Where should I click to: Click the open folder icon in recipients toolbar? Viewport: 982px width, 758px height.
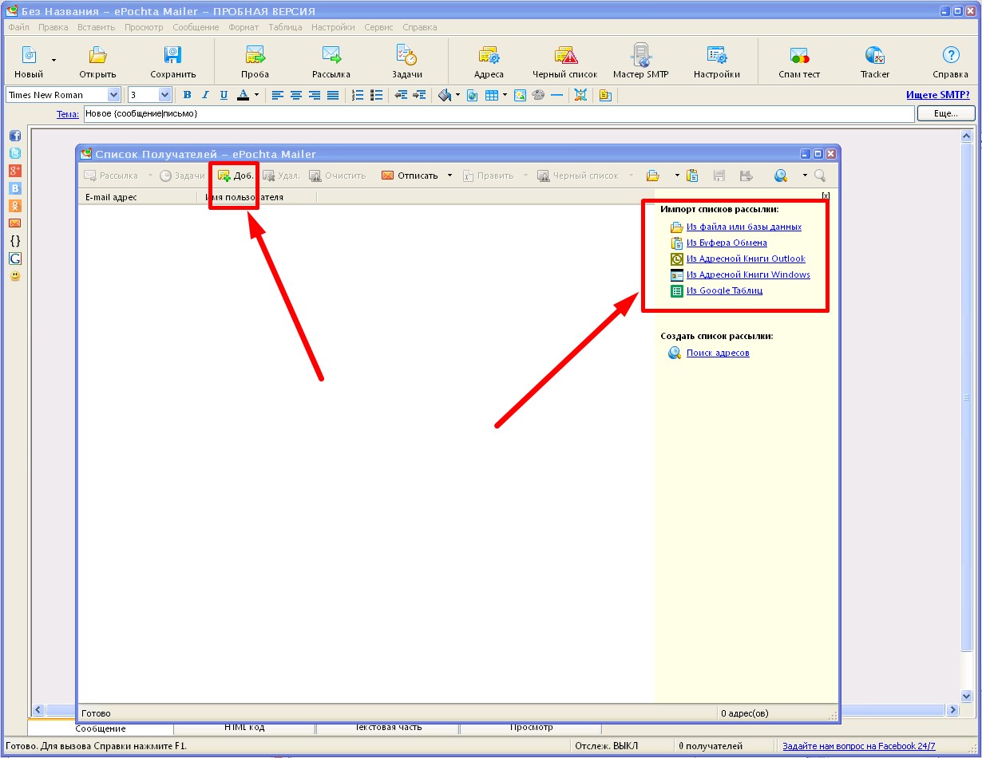pos(653,176)
